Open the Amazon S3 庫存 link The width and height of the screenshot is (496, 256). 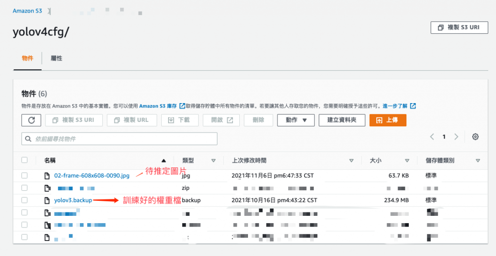(x=158, y=106)
